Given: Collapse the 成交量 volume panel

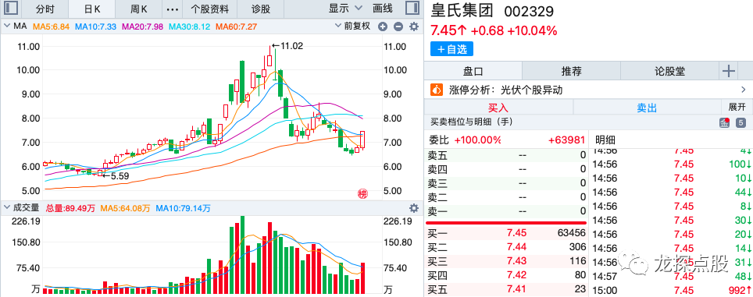Looking at the screenshot, I should 8,208.
